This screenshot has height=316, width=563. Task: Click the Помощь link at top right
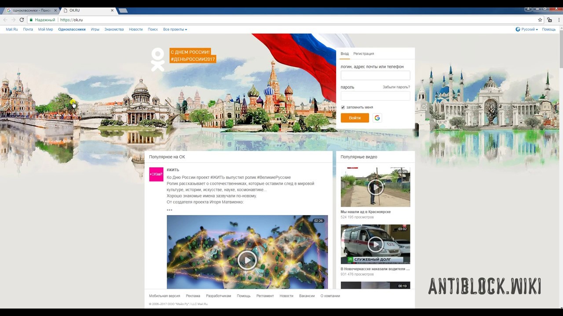pos(549,29)
